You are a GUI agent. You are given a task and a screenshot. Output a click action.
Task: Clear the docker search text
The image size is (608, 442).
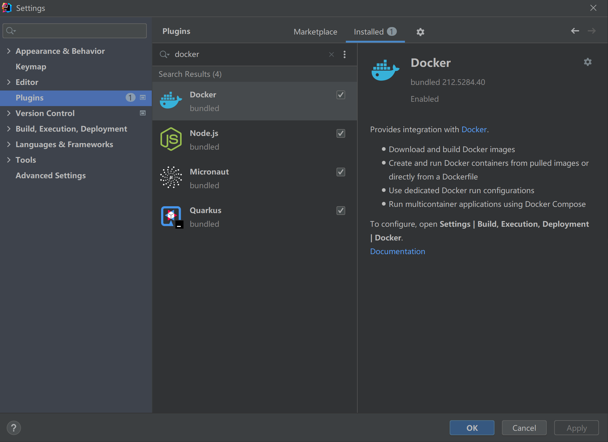[332, 54]
